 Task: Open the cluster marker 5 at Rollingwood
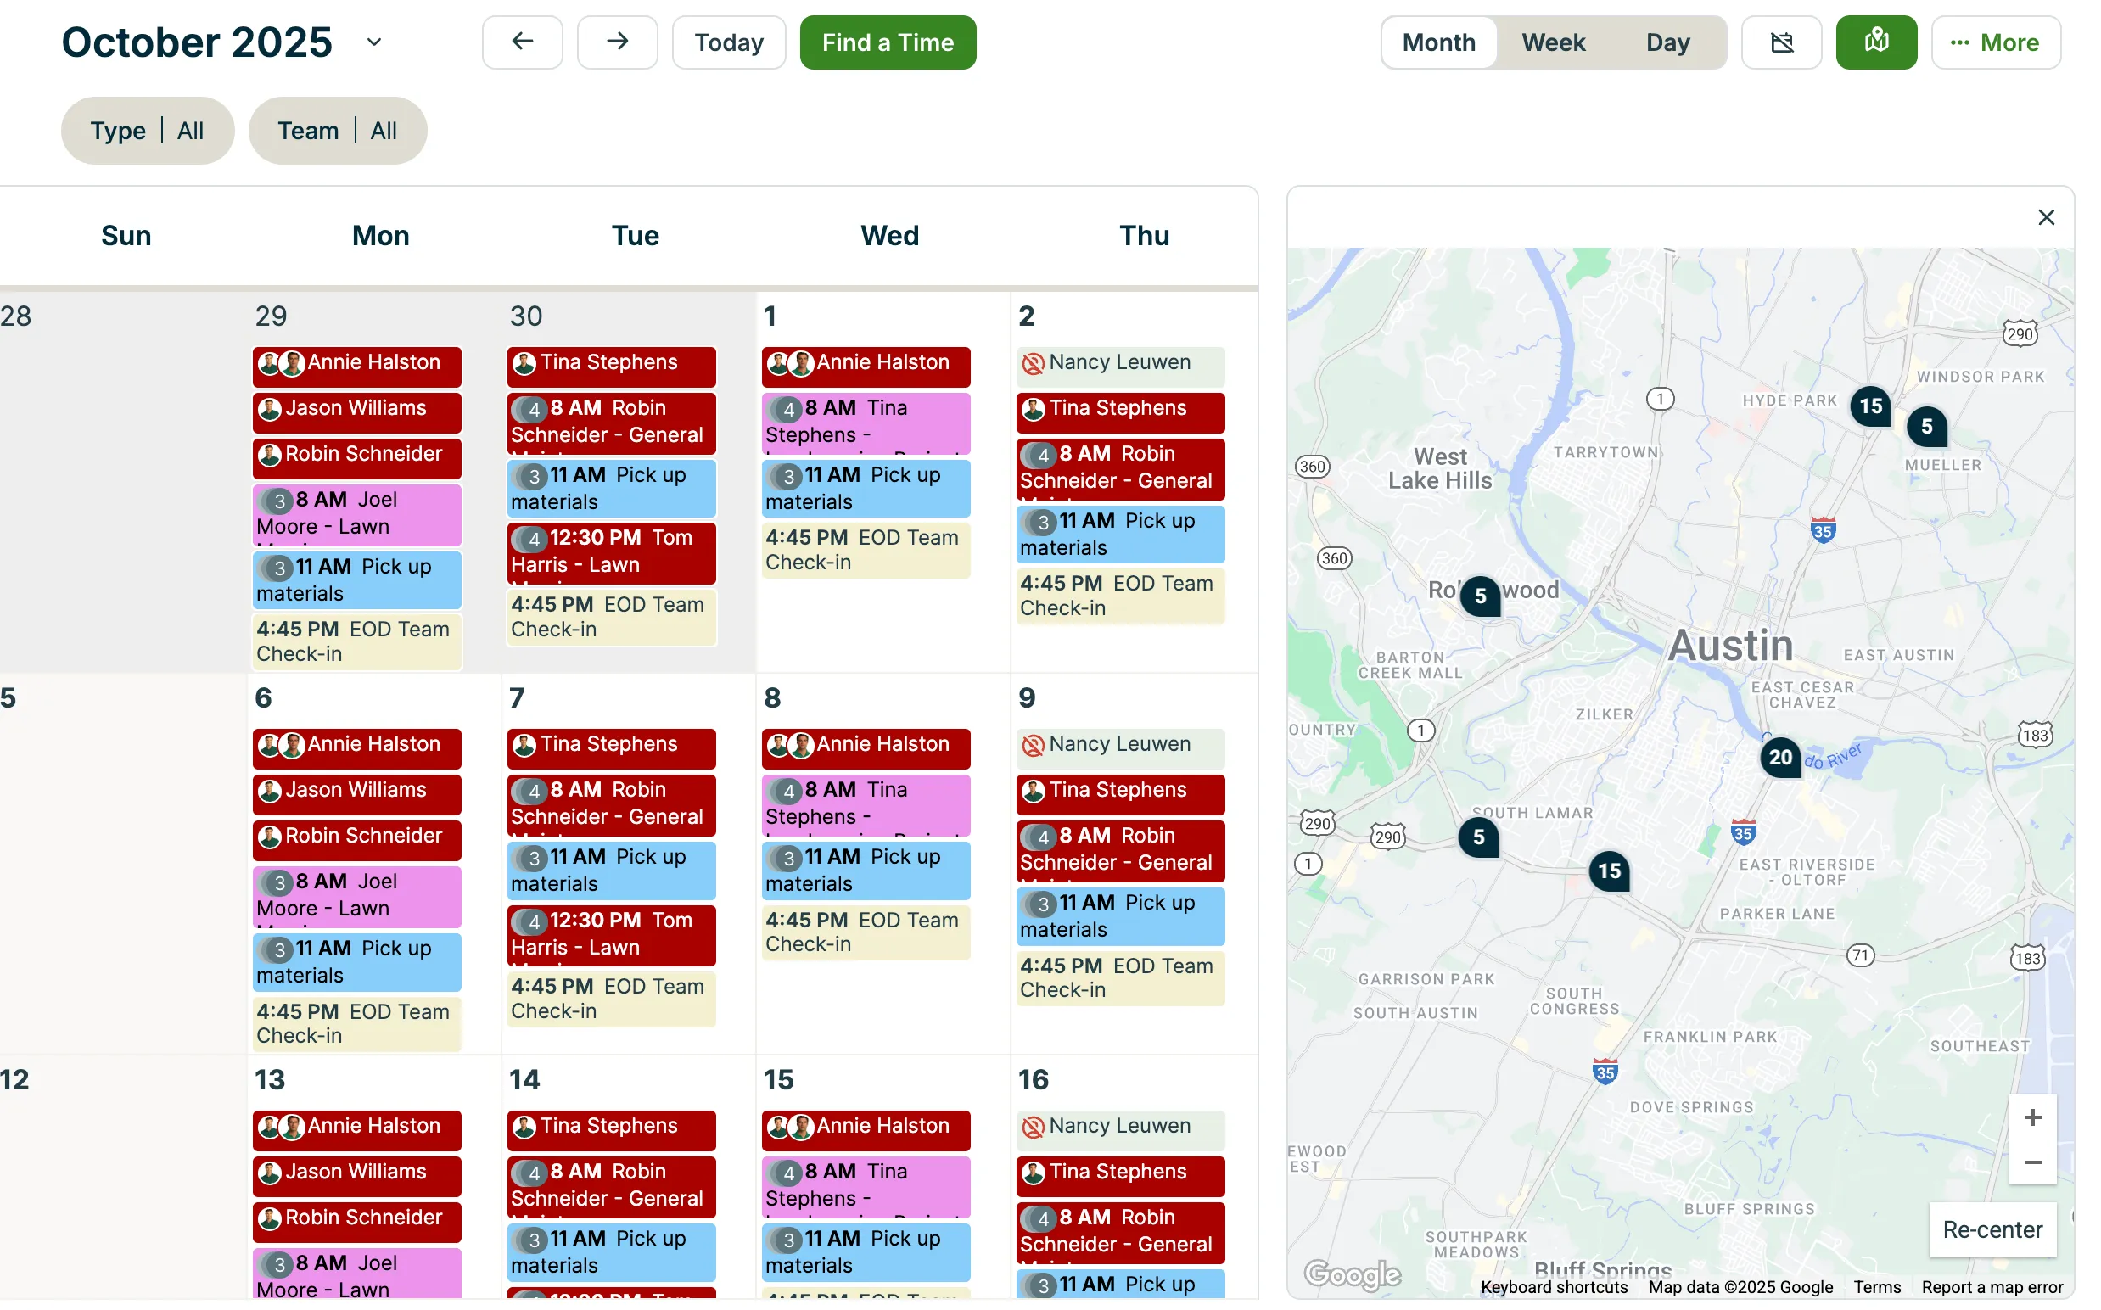tap(1480, 596)
